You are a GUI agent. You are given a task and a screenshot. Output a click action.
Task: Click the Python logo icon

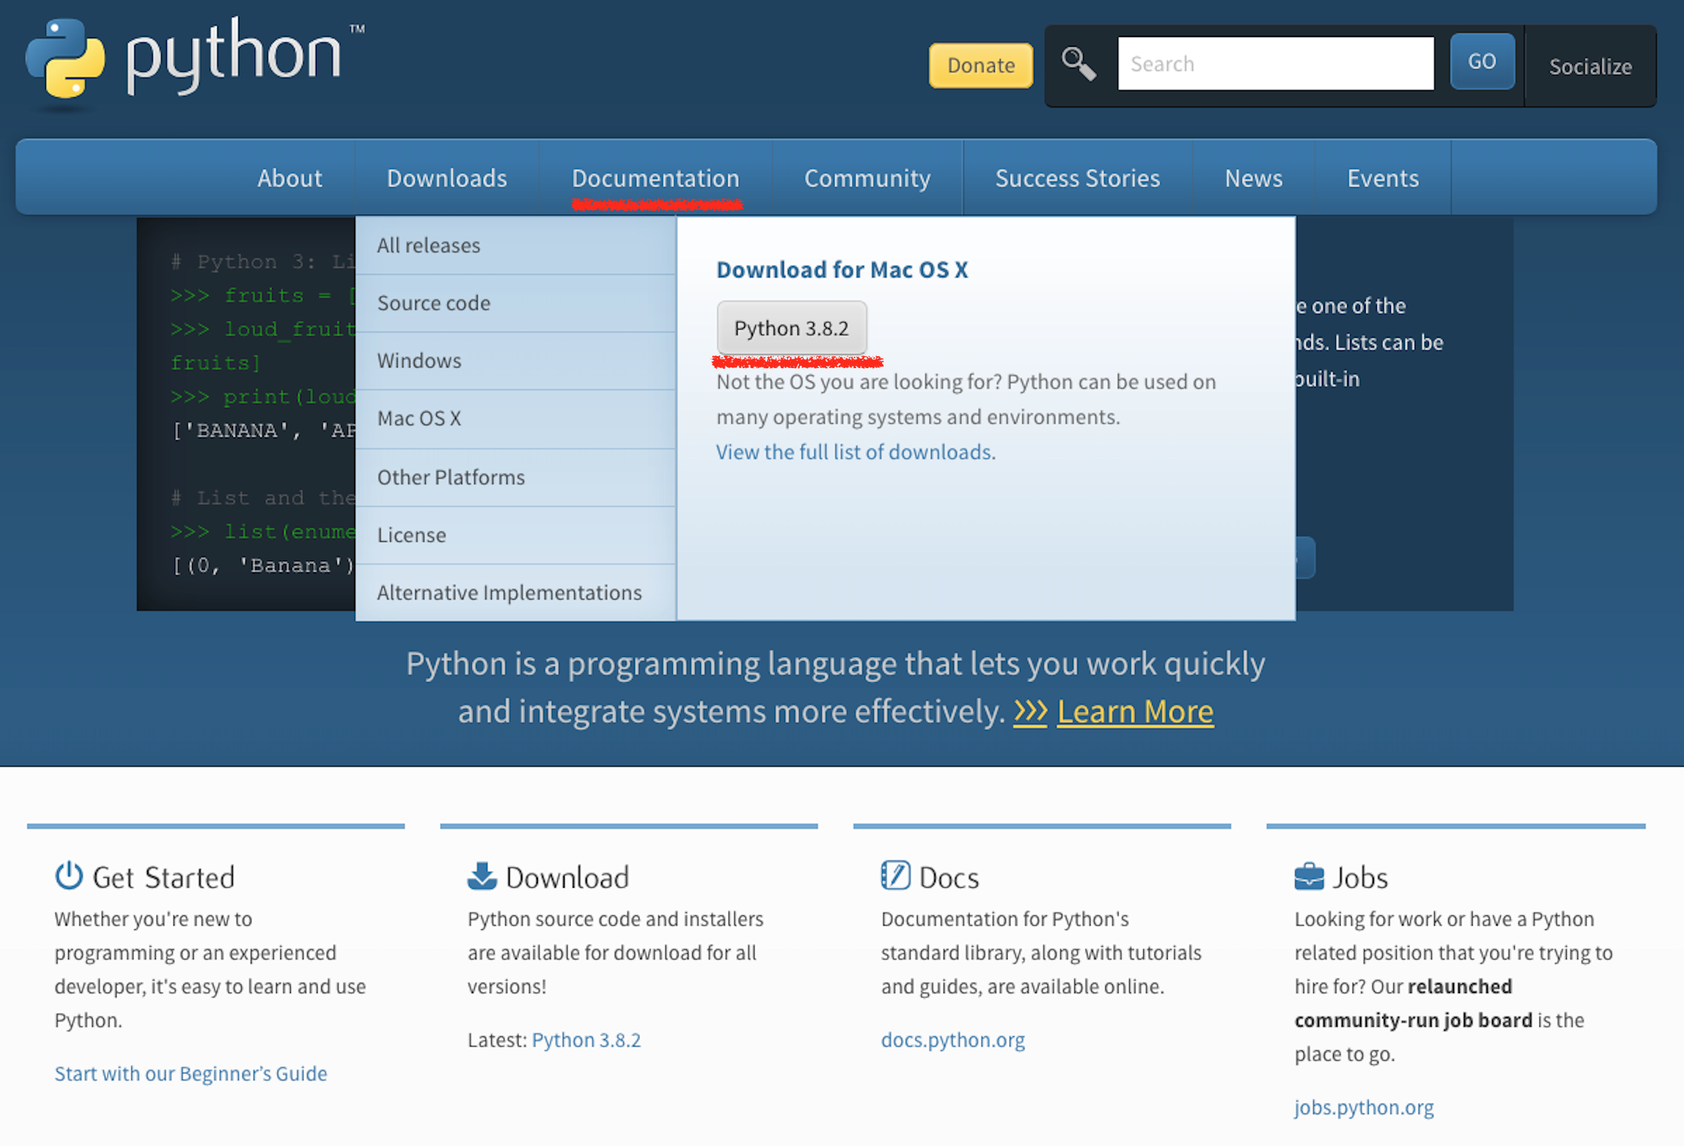[65, 59]
